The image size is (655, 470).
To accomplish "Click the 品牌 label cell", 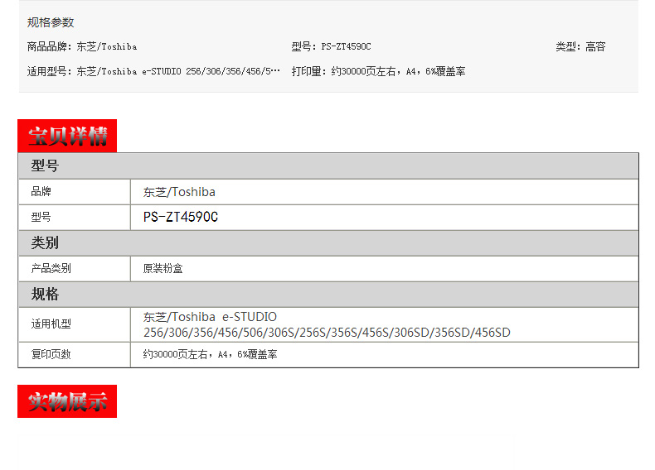I will tap(75, 192).
